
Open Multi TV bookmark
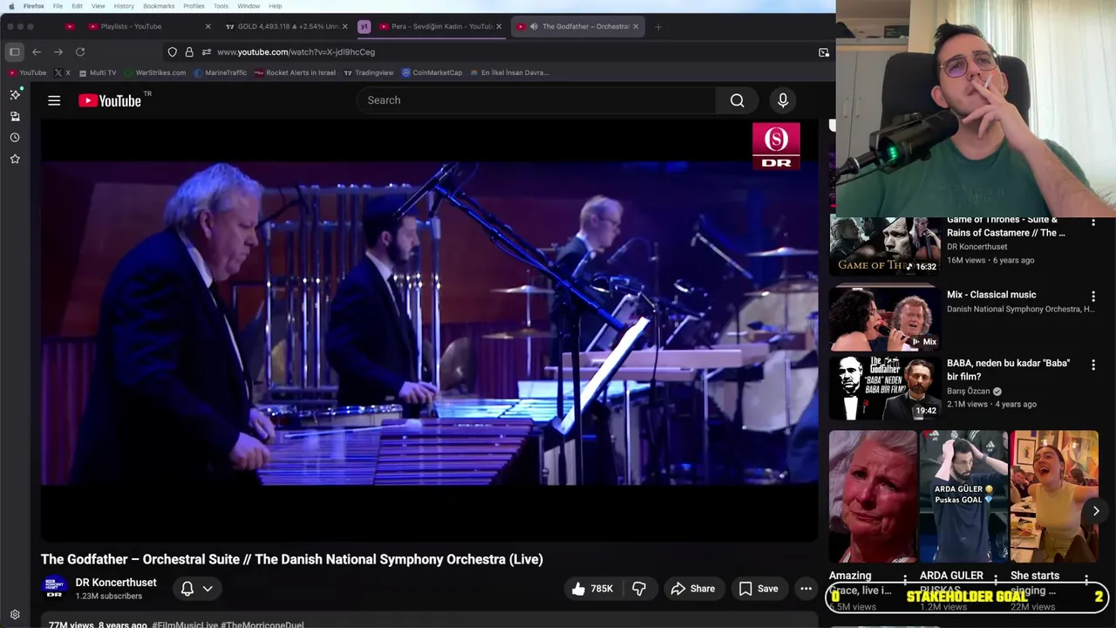tap(97, 72)
